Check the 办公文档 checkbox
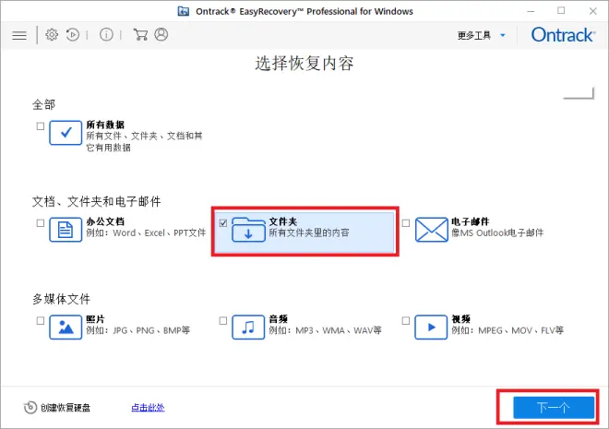Viewport: 609px width, 429px height. [41, 223]
